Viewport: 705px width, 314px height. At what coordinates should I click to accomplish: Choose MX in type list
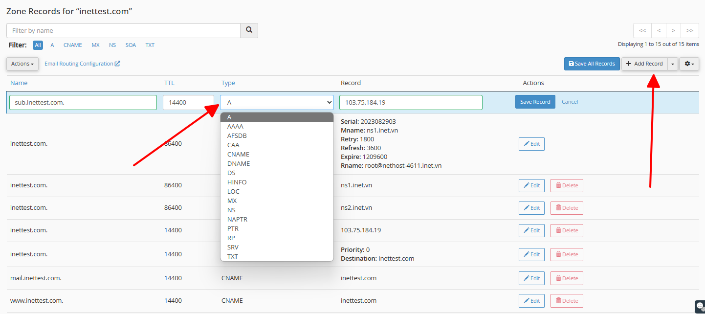pyautogui.click(x=277, y=201)
